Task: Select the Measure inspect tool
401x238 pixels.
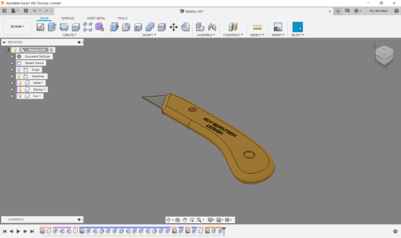Action: pos(257,27)
